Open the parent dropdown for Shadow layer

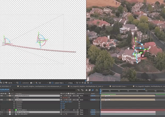point(85,100)
